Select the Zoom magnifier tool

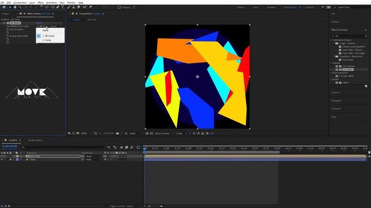[20, 8]
